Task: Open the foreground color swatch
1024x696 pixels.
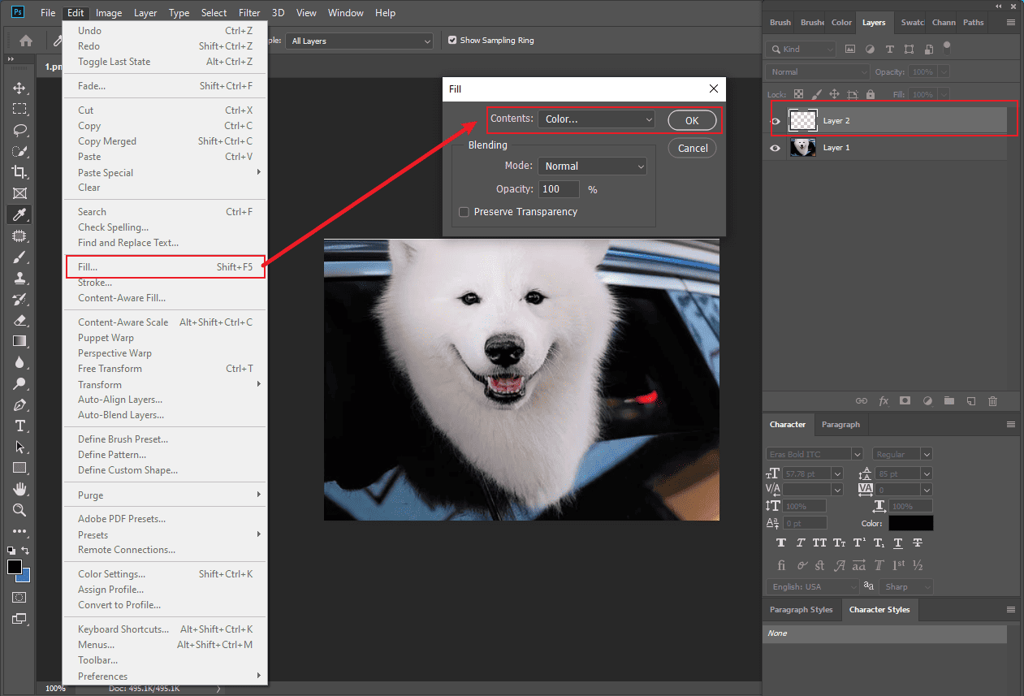Action: click(13, 565)
